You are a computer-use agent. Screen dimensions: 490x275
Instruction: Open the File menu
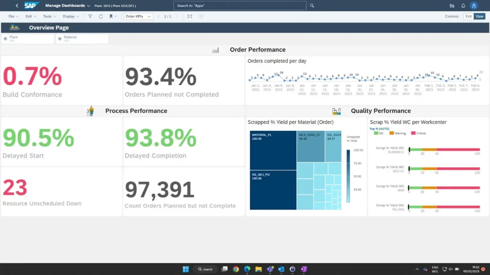coord(13,17)
